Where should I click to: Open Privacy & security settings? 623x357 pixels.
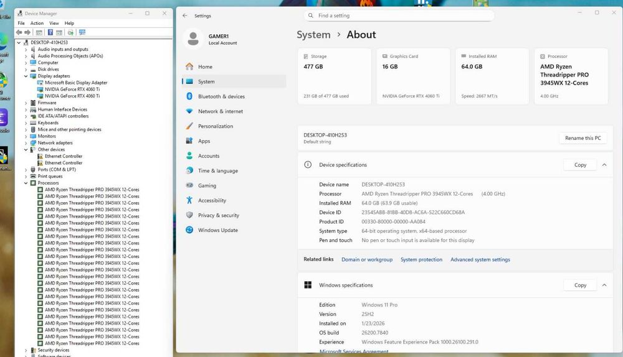pyautogui.click(x=218, y=215)
